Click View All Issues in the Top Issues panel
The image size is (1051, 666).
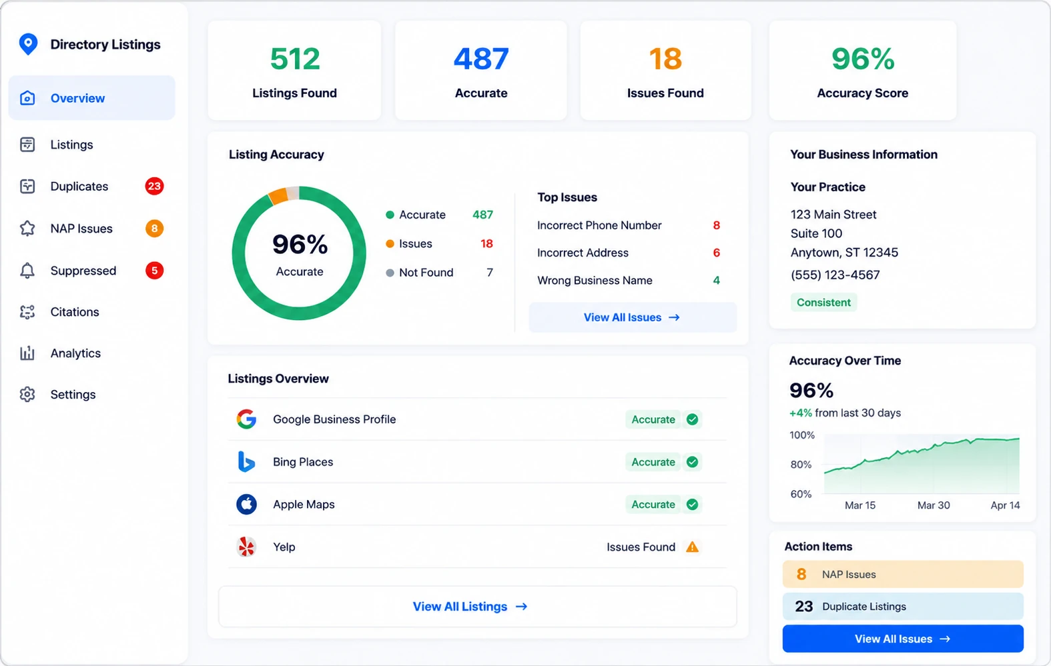click(x=633, y=317)
